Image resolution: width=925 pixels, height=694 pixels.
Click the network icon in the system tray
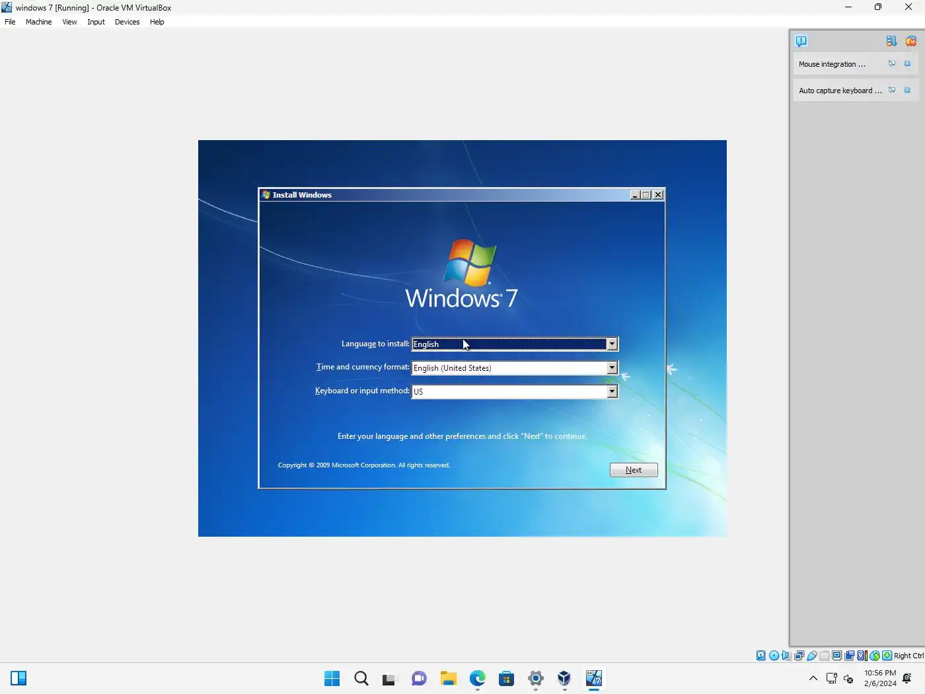click(832, 678)
